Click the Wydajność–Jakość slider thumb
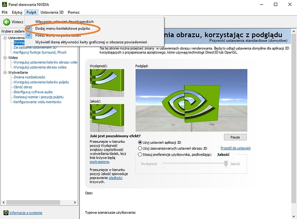The image size is (297, 219). point(226,163)
